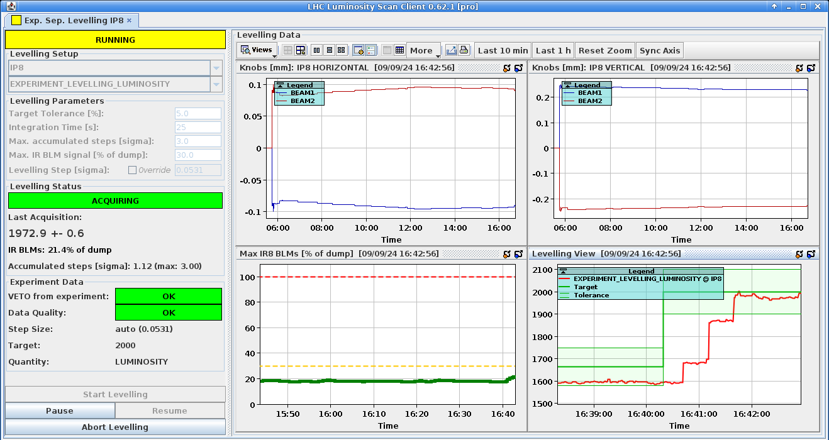Viewport: 829px width, 440px height.
Task: Click the blue maximize icon on Levelling View chart
Action: tap(811, 254)
